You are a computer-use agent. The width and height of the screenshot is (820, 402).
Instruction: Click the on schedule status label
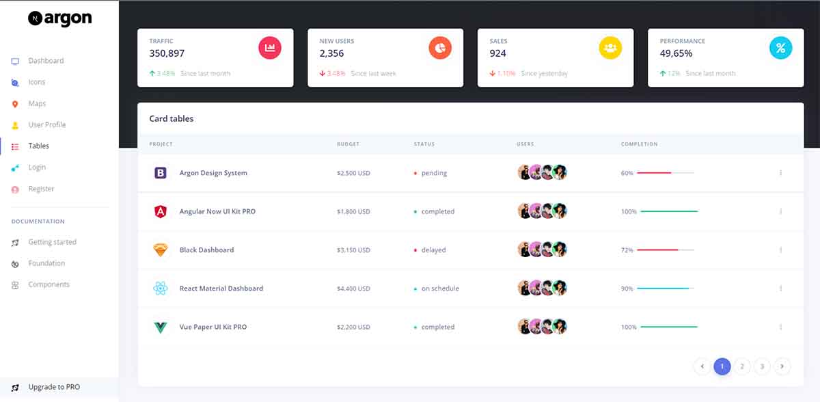coord(440,289)
